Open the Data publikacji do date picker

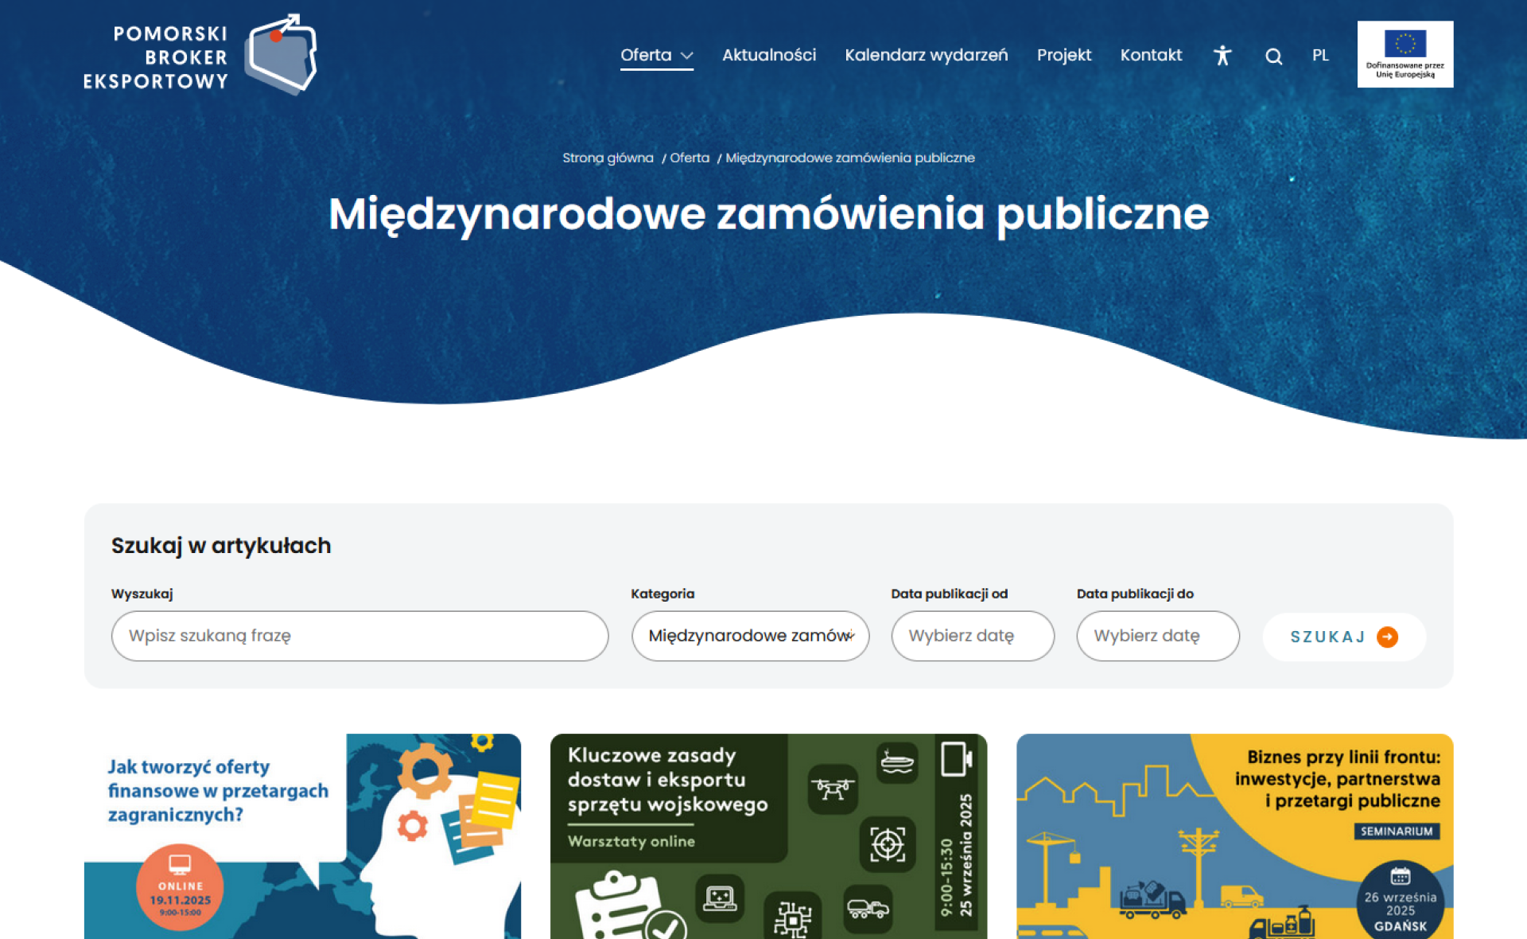coord(1157,636)
